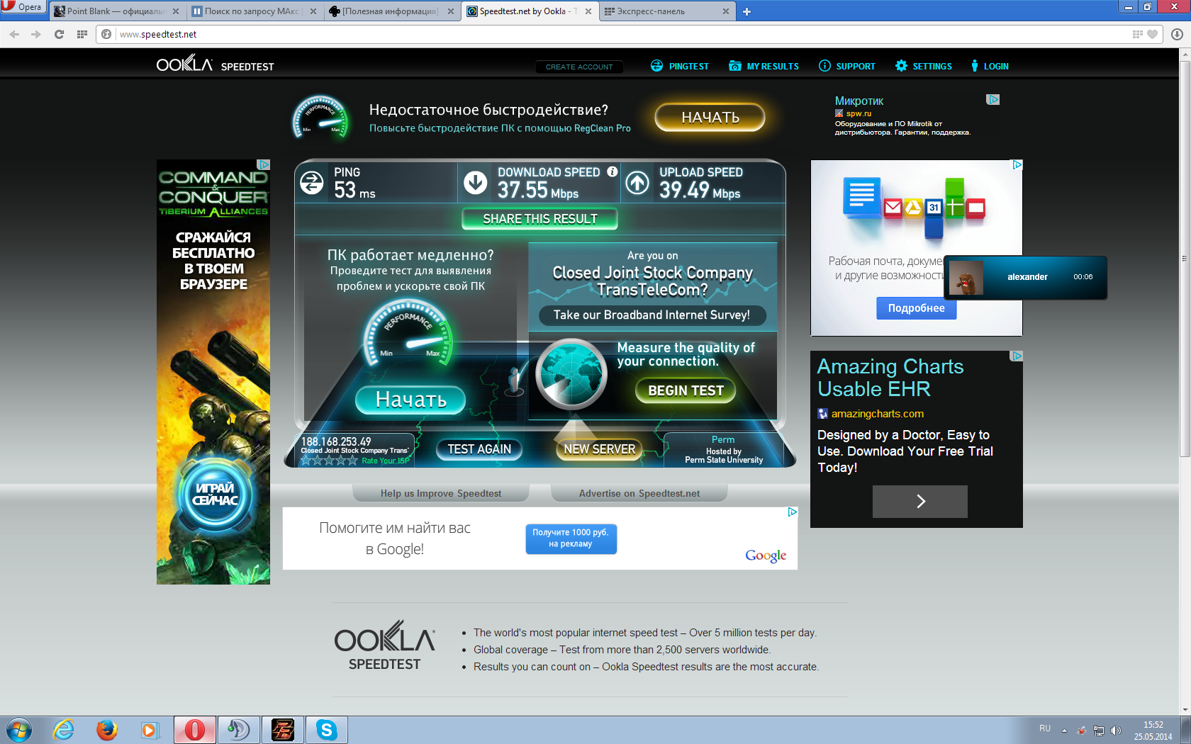The image size is (1191, 744).
Task: Click CREATE ACCOUNT button
Action: tap(579, 67)
